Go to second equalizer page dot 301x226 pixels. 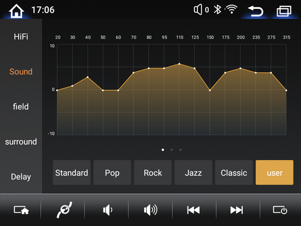[x=172, y=150]
